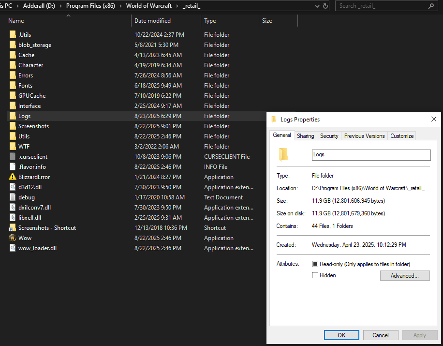Click the WTF folder icon
The height and width of the screenshot is (346, 443).
pyautogui.click(x=13, y=147)
